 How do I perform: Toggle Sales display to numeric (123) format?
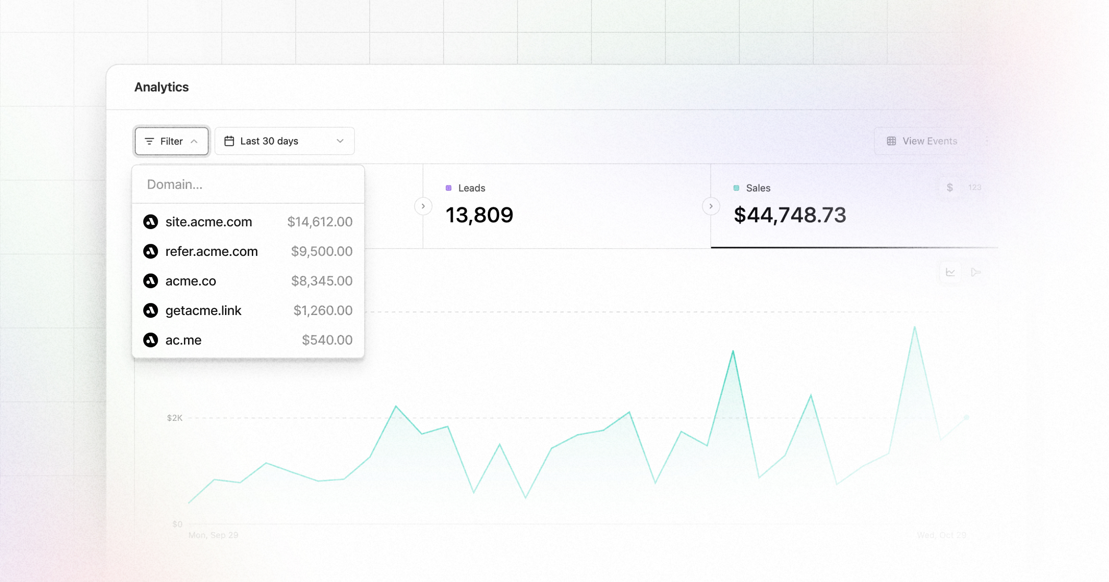point(974,188)
